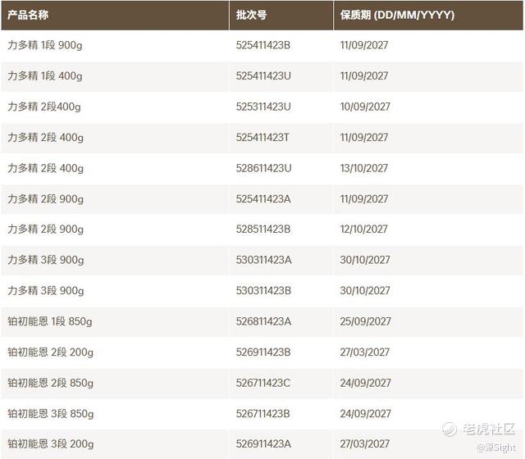Click batch number 525311423U
Viewport: 525px width, 459px height.
click(263, 107)
